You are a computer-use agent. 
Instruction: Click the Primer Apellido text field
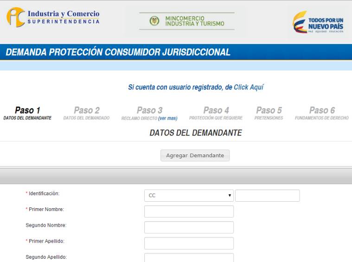point(189,243)
